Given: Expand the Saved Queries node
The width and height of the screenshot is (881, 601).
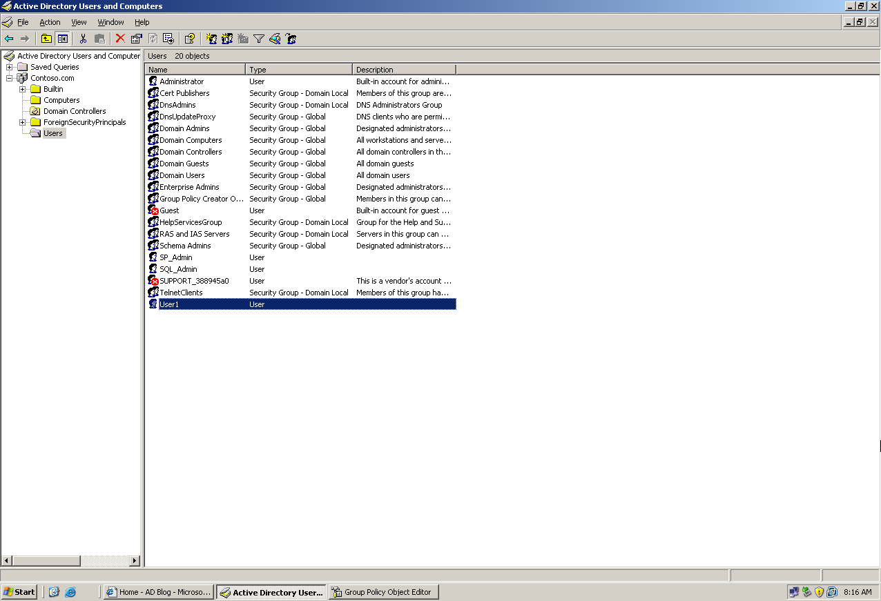Looking at the screenshot, I should pos(9,67).
